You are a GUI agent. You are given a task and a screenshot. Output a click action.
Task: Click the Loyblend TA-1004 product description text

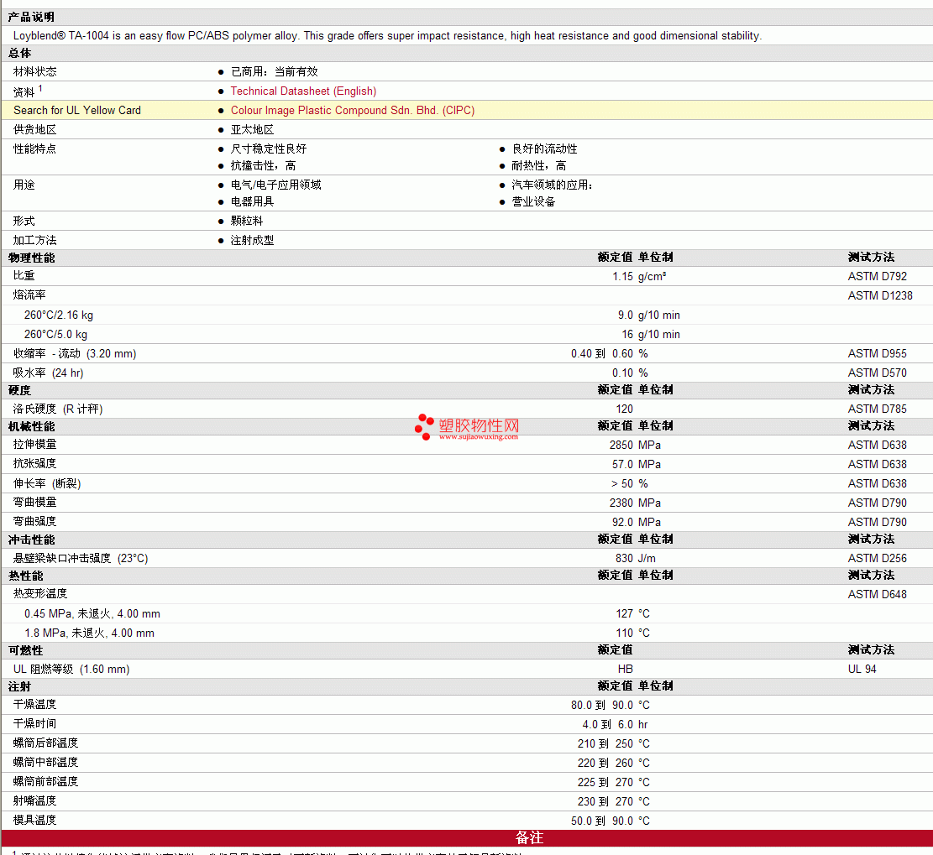click(x=387, y=36)
